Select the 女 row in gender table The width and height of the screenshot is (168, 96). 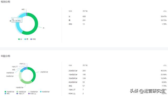[x=118, y=16]
